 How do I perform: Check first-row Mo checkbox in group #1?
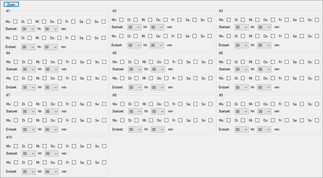click(x=15, y=21)
